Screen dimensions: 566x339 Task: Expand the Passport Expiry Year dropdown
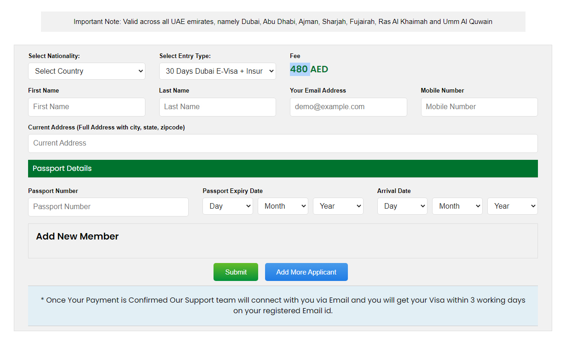(x=338, y=206)
